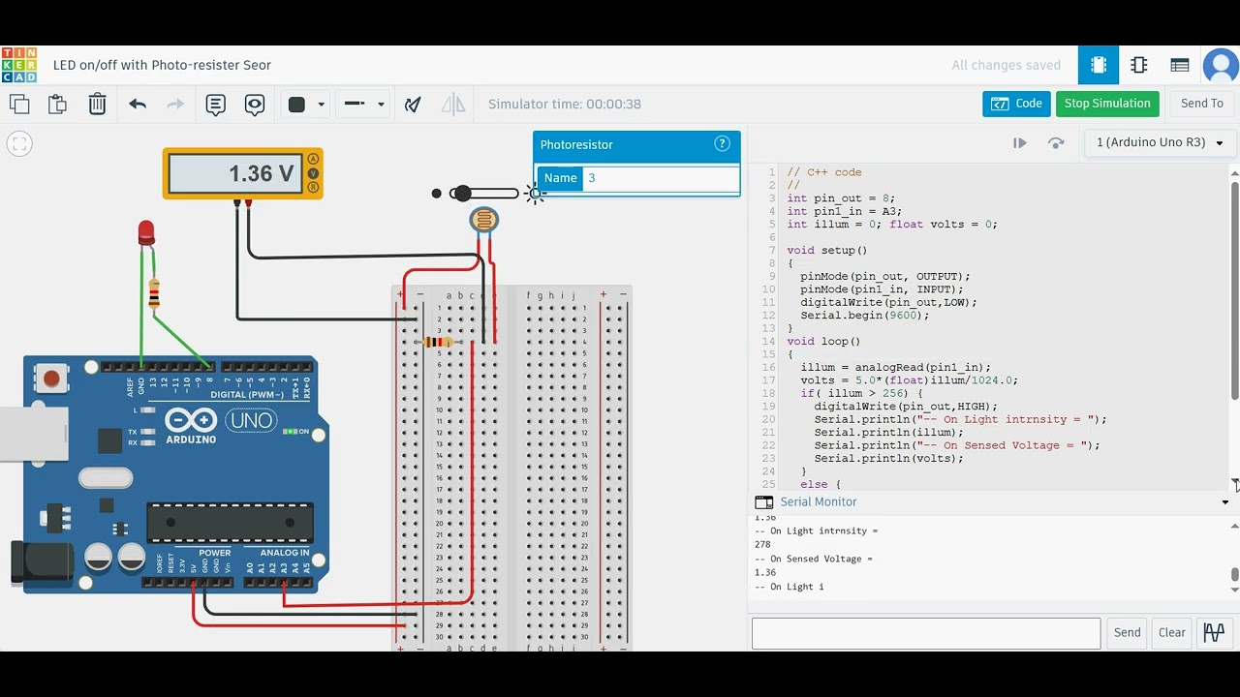Click the serial monitor input box
This screenshot has height=697, width=1240.
[x=926, y=633]
